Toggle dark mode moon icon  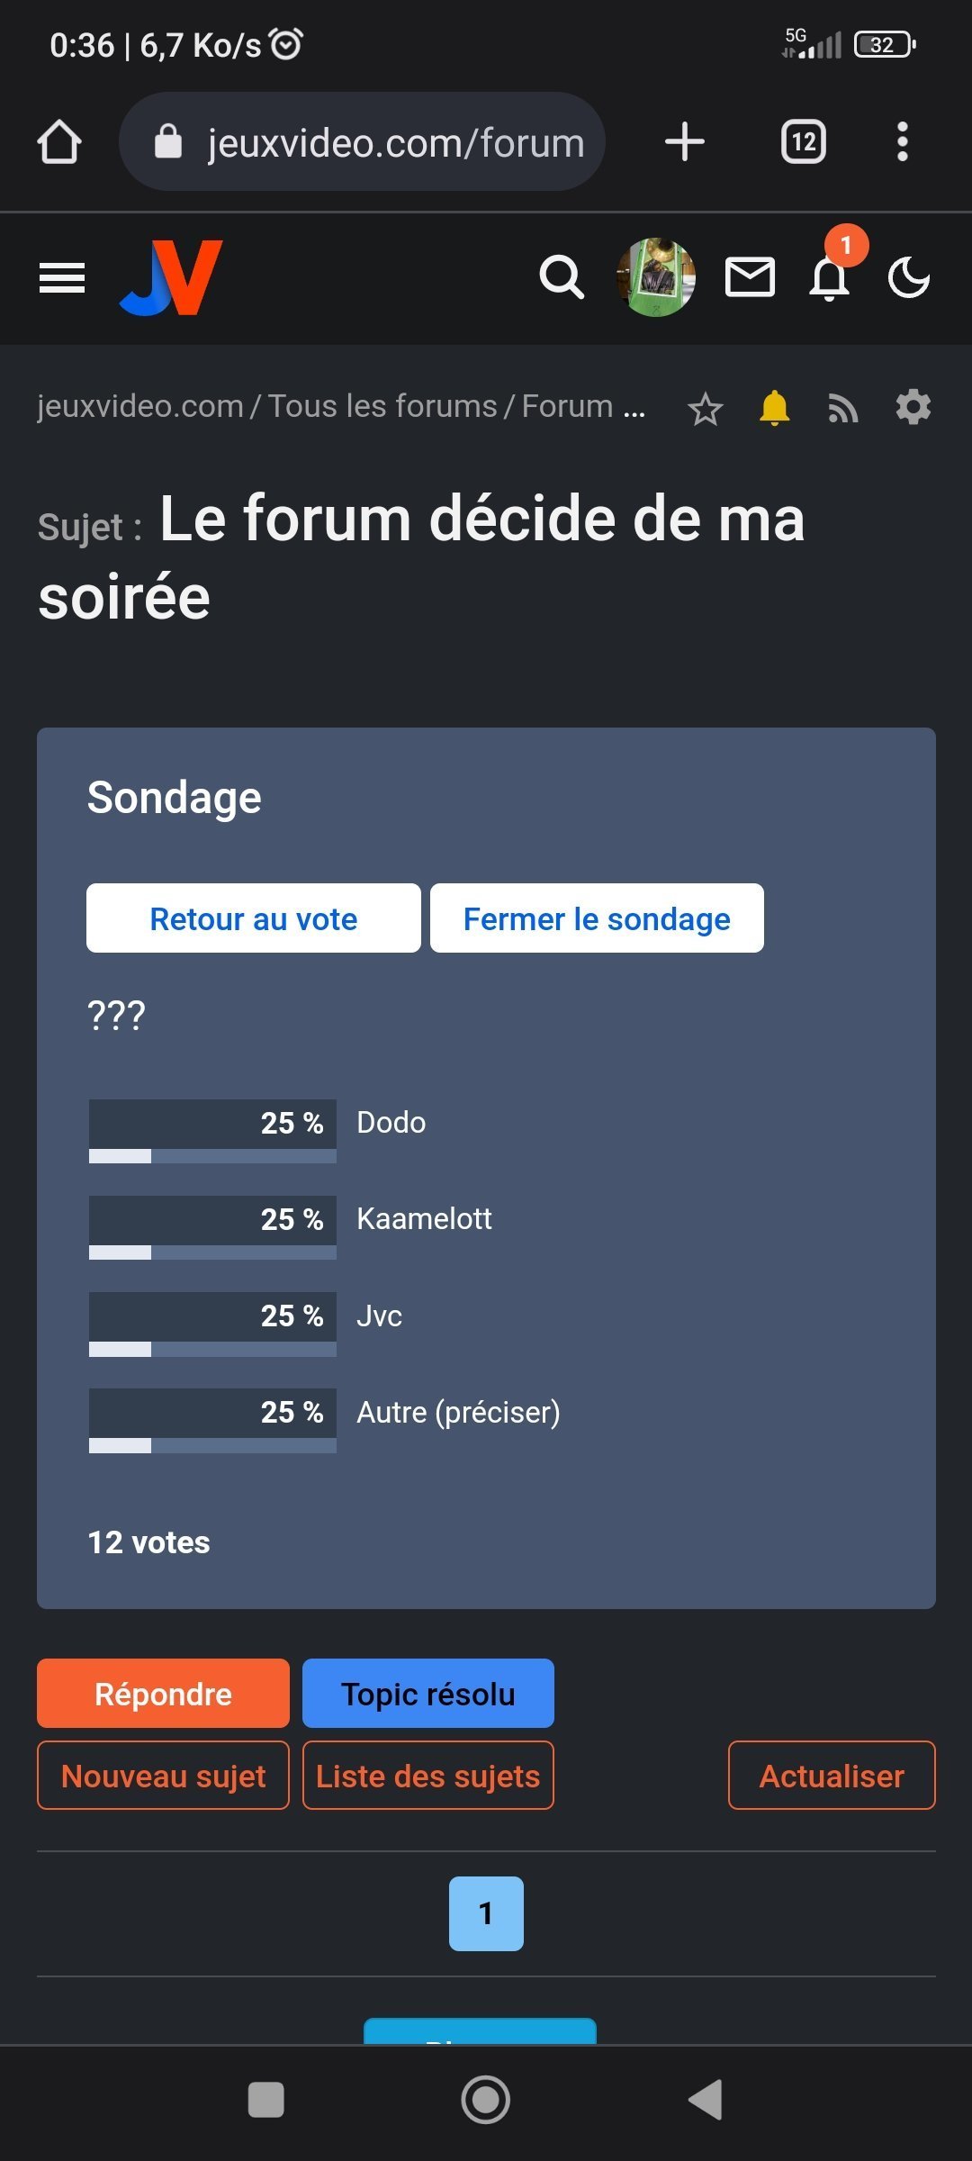coord(909,277)
